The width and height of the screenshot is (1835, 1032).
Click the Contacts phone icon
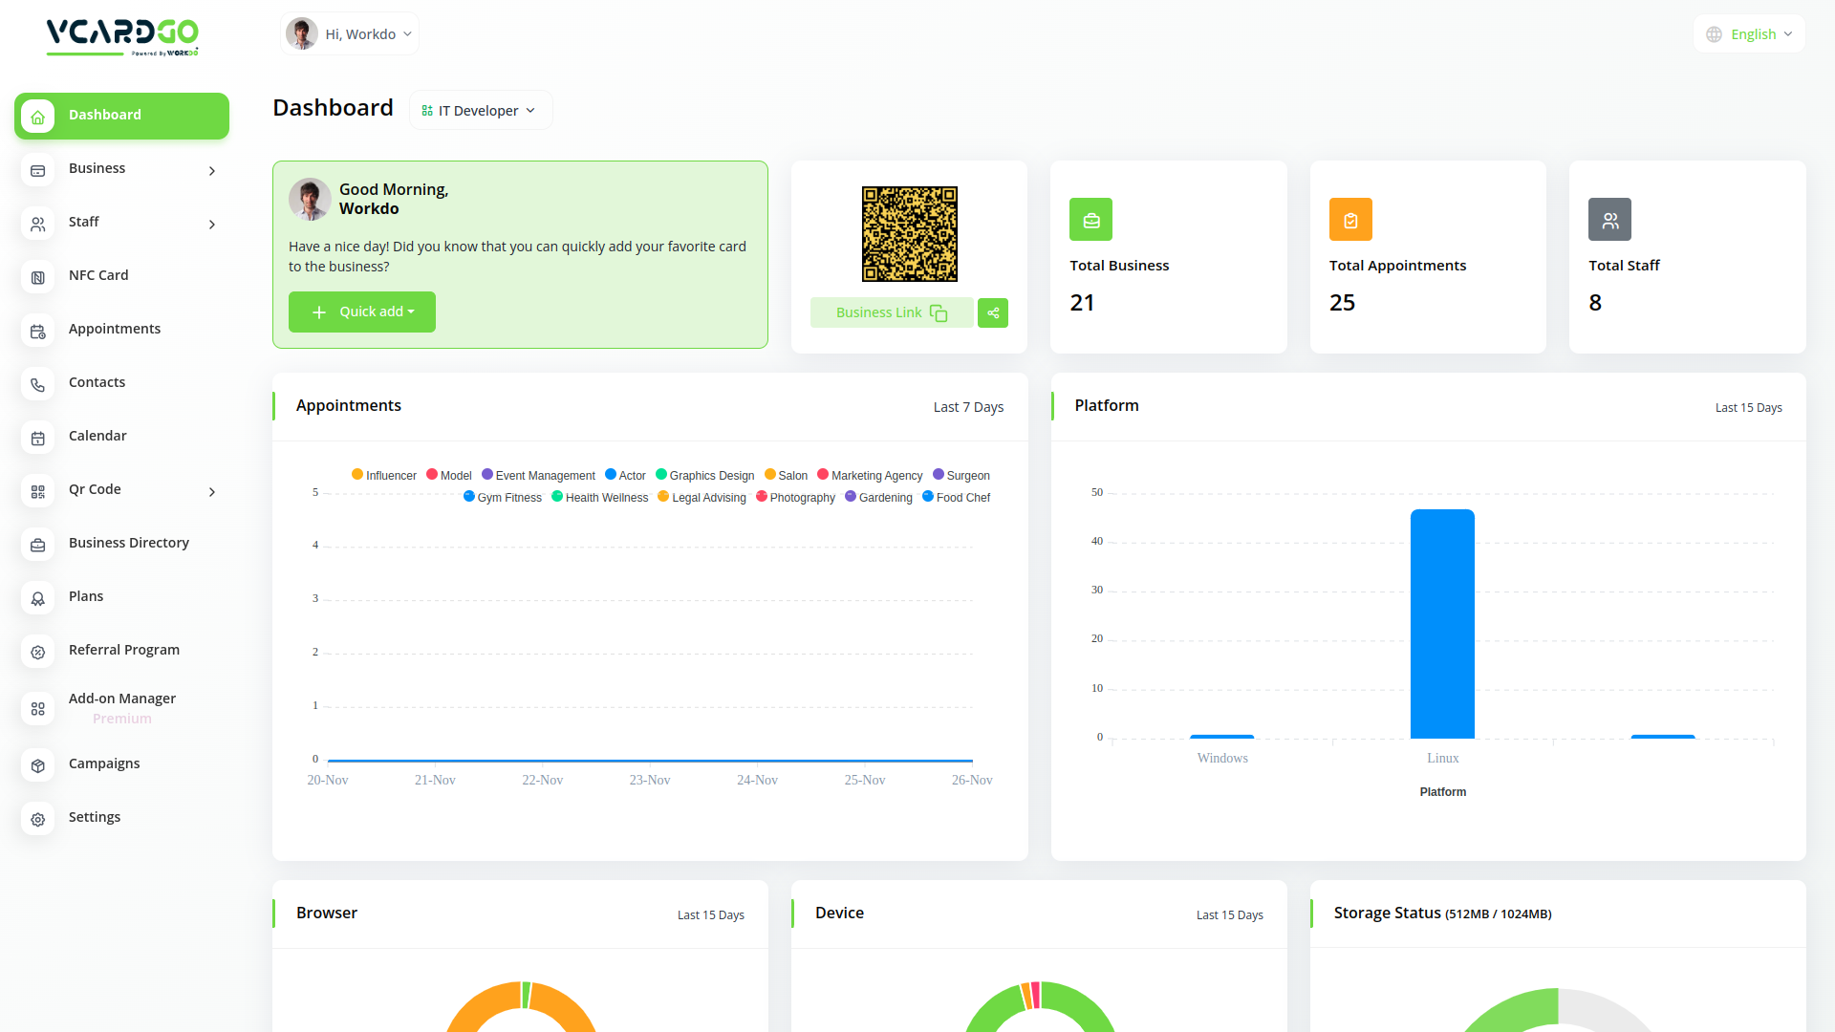tap(38, 384)
